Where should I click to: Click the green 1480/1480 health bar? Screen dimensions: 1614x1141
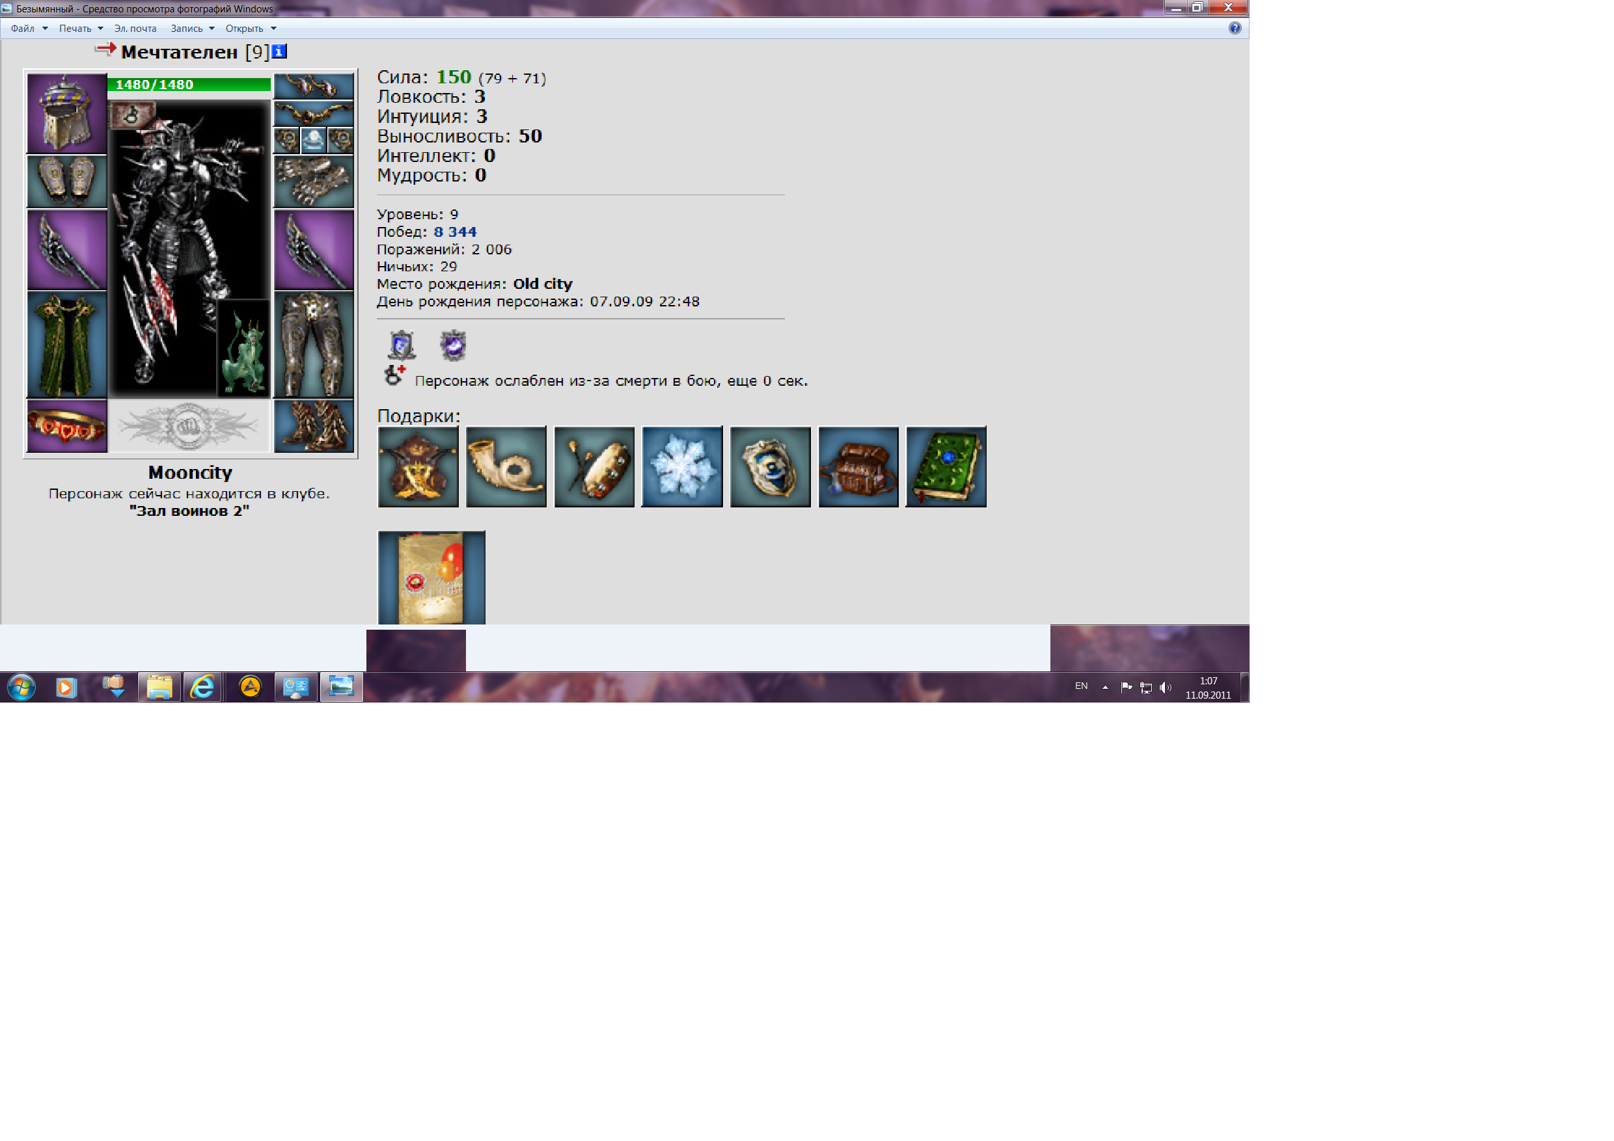pyautogui.click(x=189, y=85)
